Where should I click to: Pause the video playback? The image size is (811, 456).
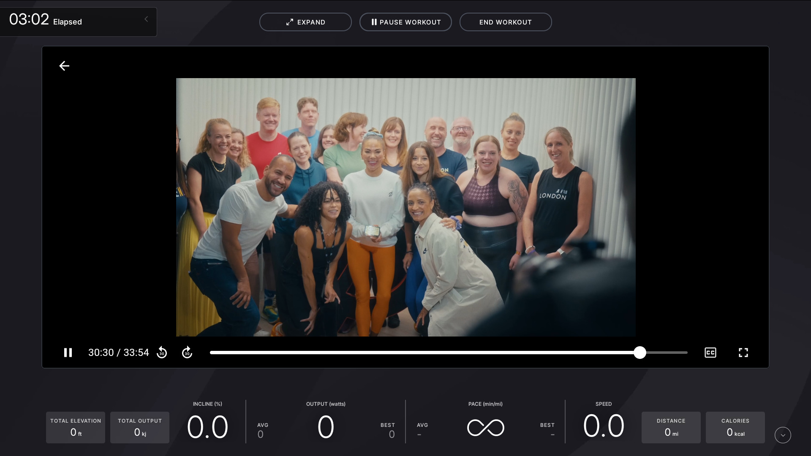pyautogui.click(x=68, y=353)
